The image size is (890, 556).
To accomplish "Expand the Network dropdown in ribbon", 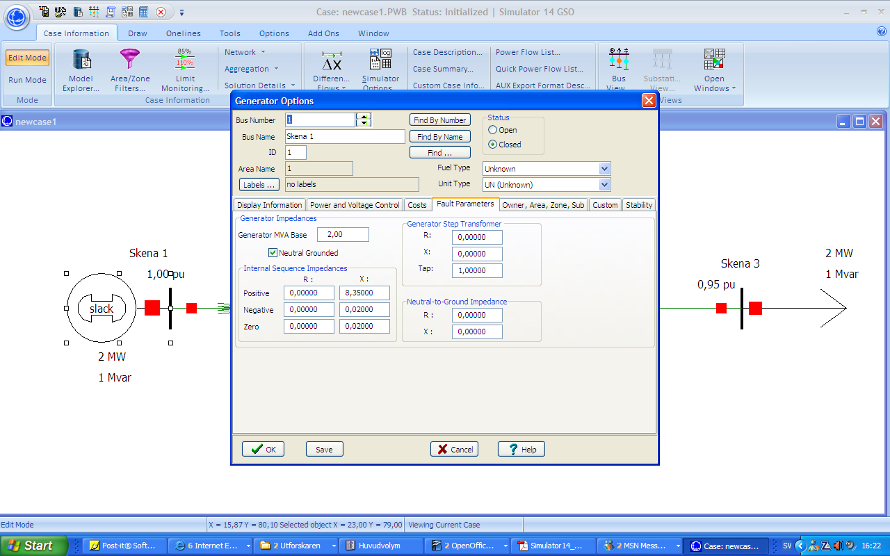I will coord(245,52).
